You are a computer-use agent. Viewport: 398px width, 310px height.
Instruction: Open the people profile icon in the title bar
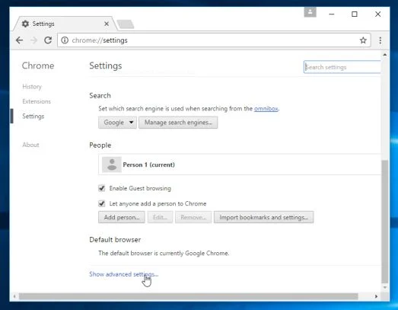310,12
